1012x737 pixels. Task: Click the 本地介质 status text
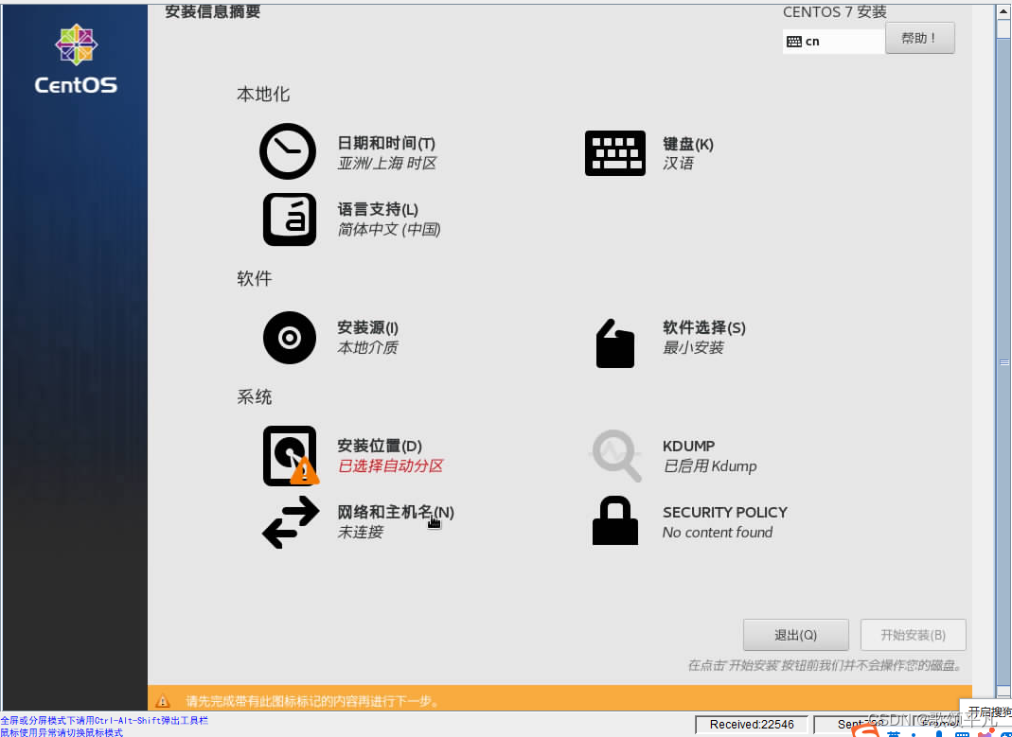point(368,347)
